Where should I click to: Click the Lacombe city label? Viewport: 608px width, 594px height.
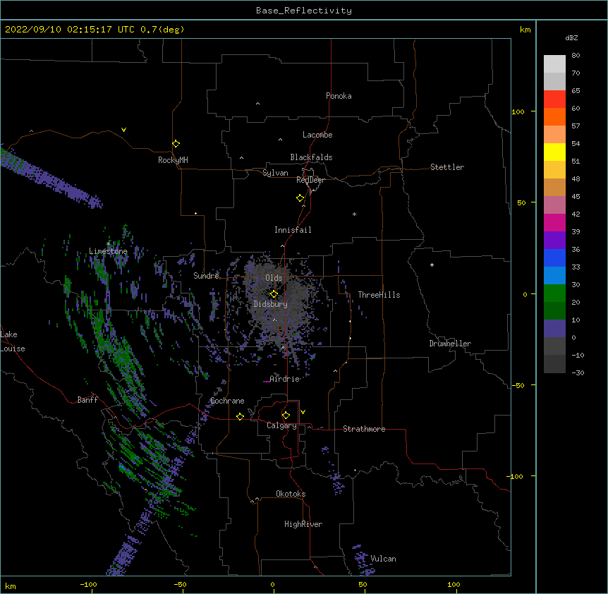317,135
